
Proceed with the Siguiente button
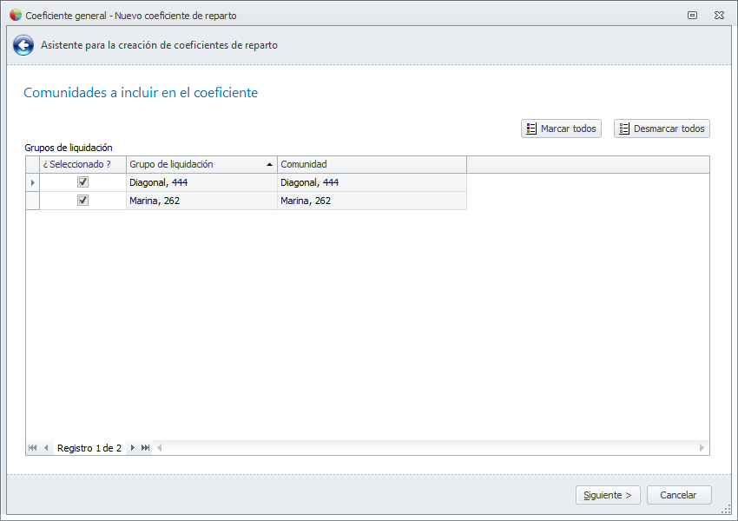pyautogui.click(x=608, y=495)
